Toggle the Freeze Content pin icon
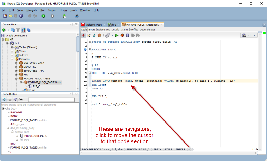 pyautogui.click(x=83, y=35)
